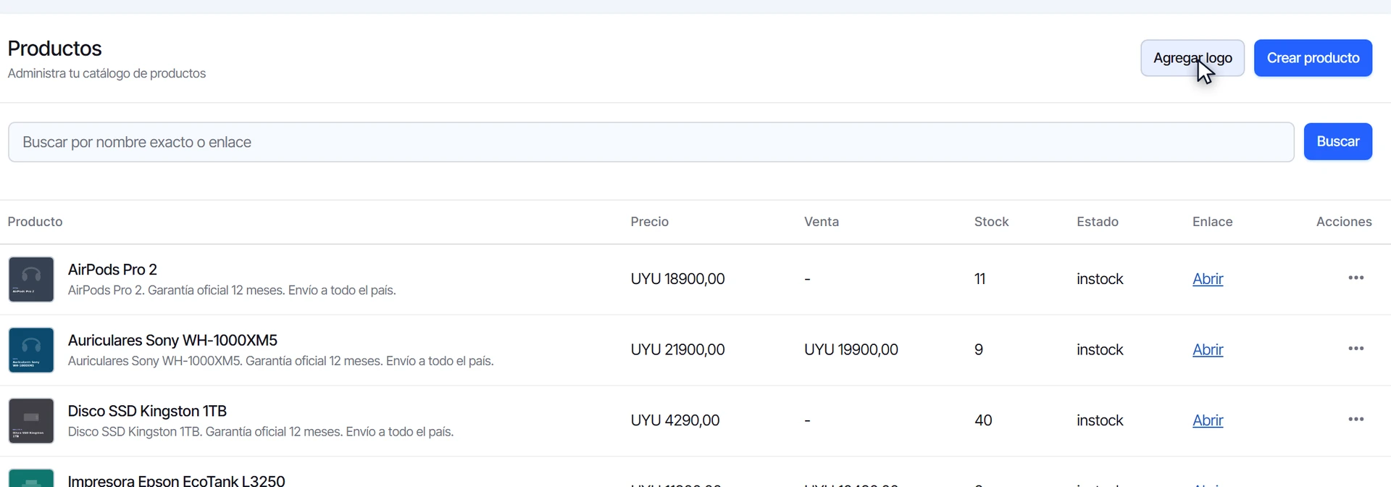Open actions menu for AirPods Pro 2

[x=1356, y=278]
